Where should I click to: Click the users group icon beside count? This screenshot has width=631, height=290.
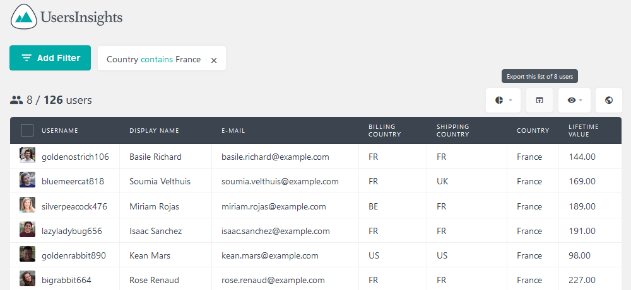(16, 100)
